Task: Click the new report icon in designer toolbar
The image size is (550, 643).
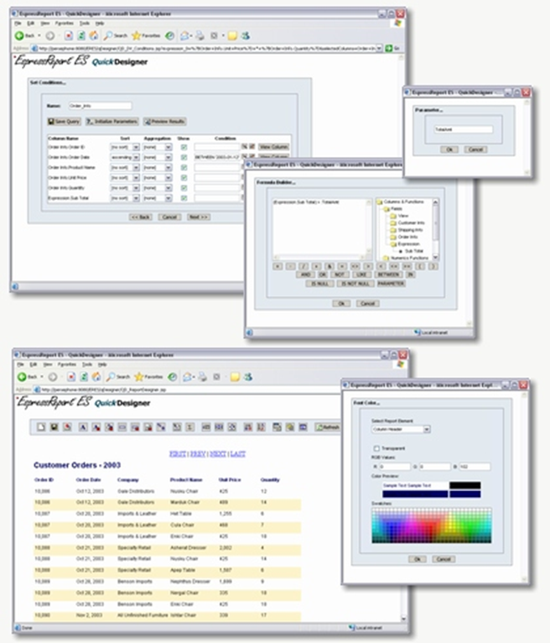Action: coord(39,427)
